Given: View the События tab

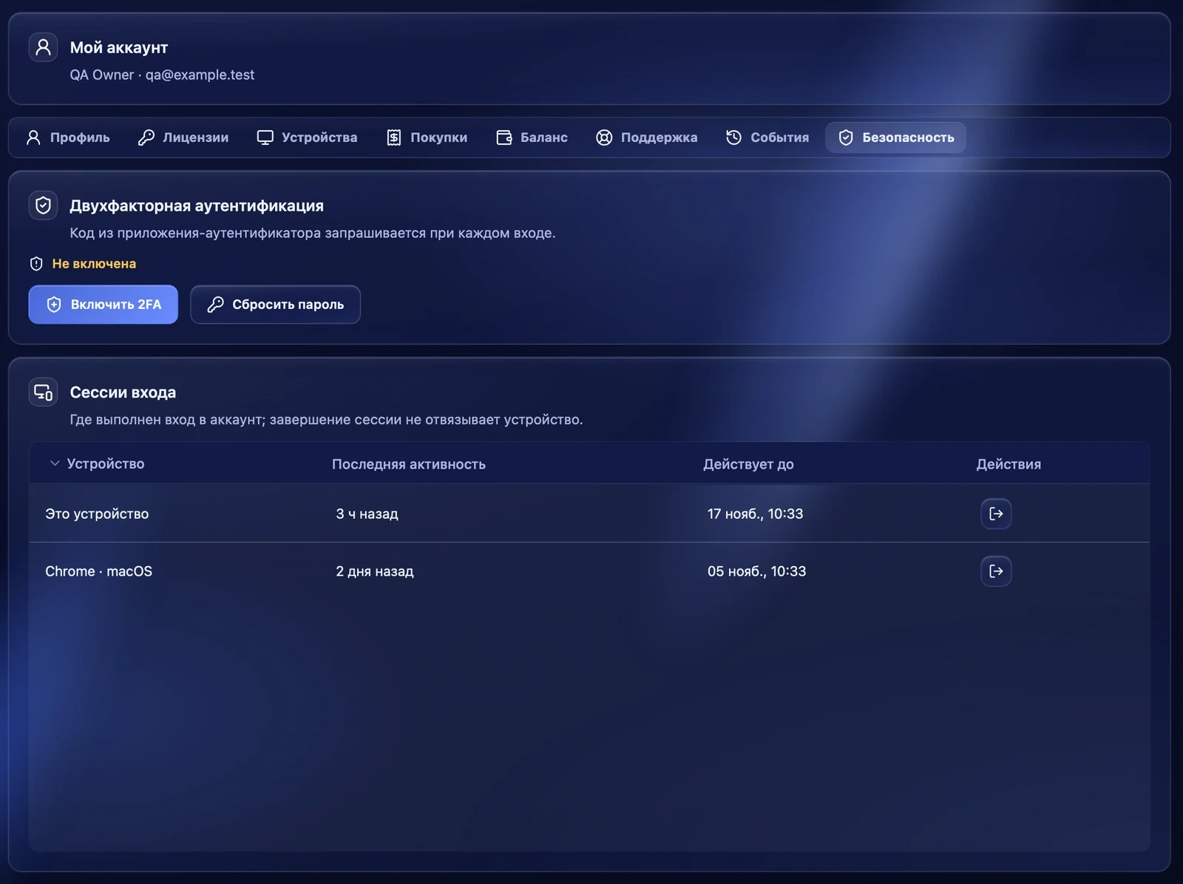Looking at the screenshot, I should (x=767, y=137).
